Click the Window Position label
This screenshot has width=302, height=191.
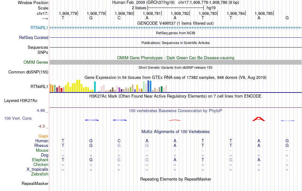click(x=33, y=3)
